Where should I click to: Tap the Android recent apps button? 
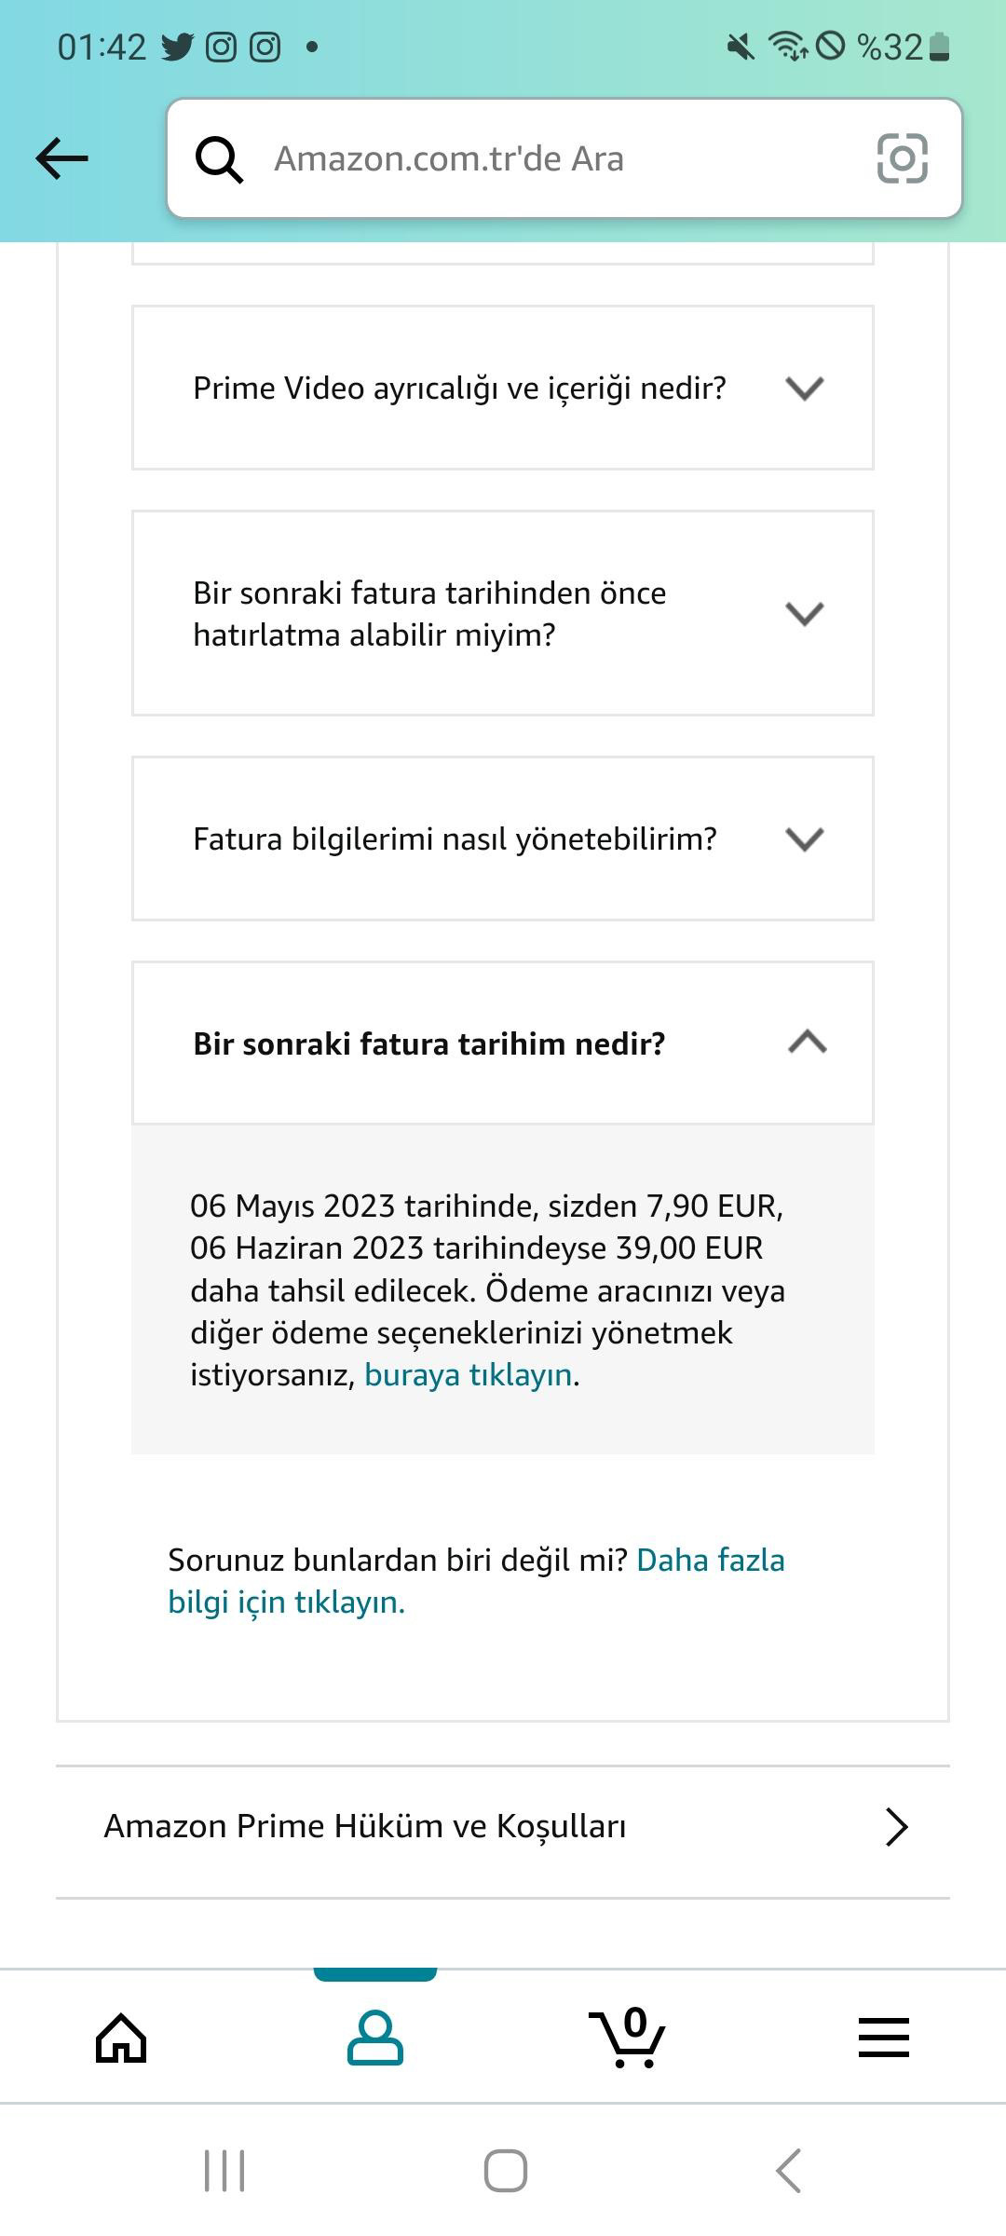pos(224,2171)
